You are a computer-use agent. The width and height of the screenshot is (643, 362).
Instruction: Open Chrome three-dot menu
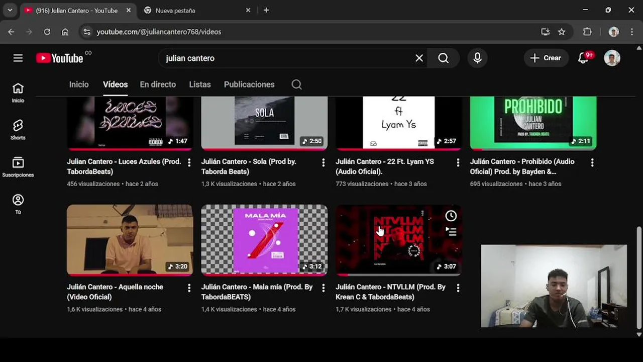click(632, 32)
